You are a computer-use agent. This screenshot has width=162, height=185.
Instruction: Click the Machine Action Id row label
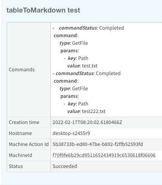[29, 144]
